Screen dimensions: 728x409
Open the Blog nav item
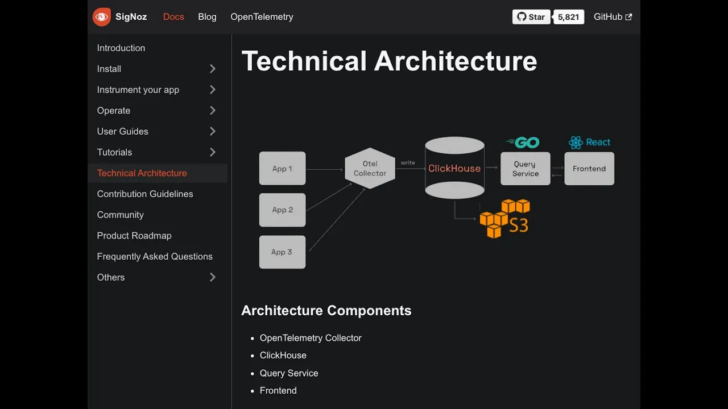click(x=207, y=17)
